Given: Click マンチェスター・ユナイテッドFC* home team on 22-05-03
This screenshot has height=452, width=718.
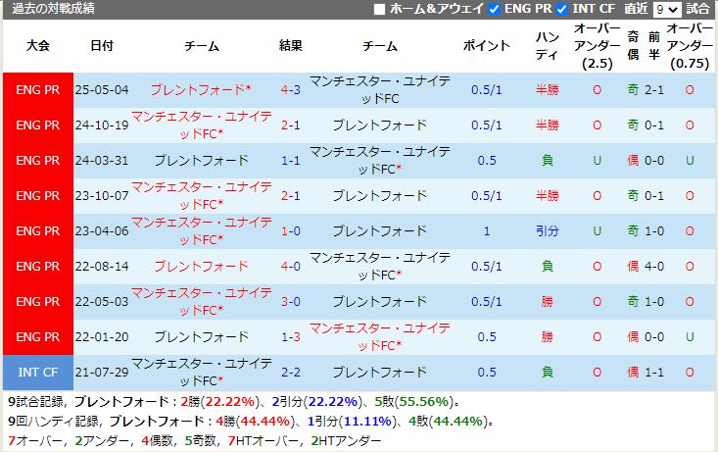Looking at the screenshot, I should click(x=201, y=302).
